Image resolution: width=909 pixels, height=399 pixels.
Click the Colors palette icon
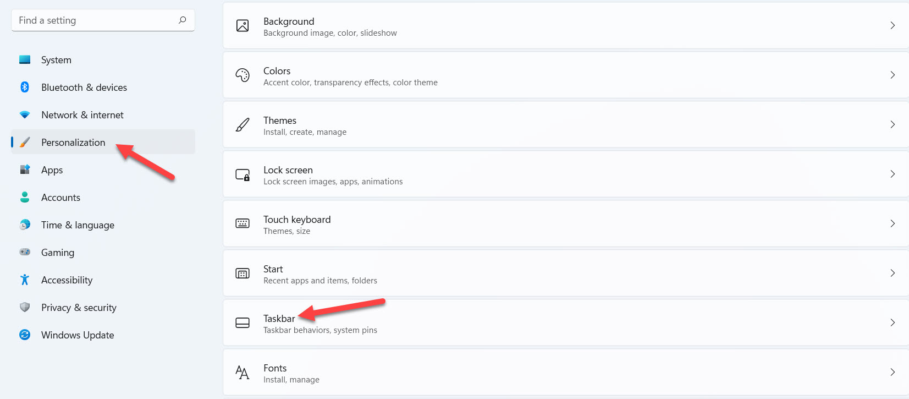click(243, 75)
